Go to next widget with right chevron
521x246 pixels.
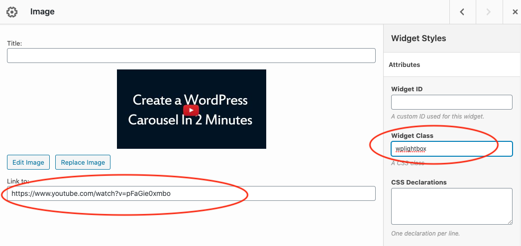(x=489, y=12)
